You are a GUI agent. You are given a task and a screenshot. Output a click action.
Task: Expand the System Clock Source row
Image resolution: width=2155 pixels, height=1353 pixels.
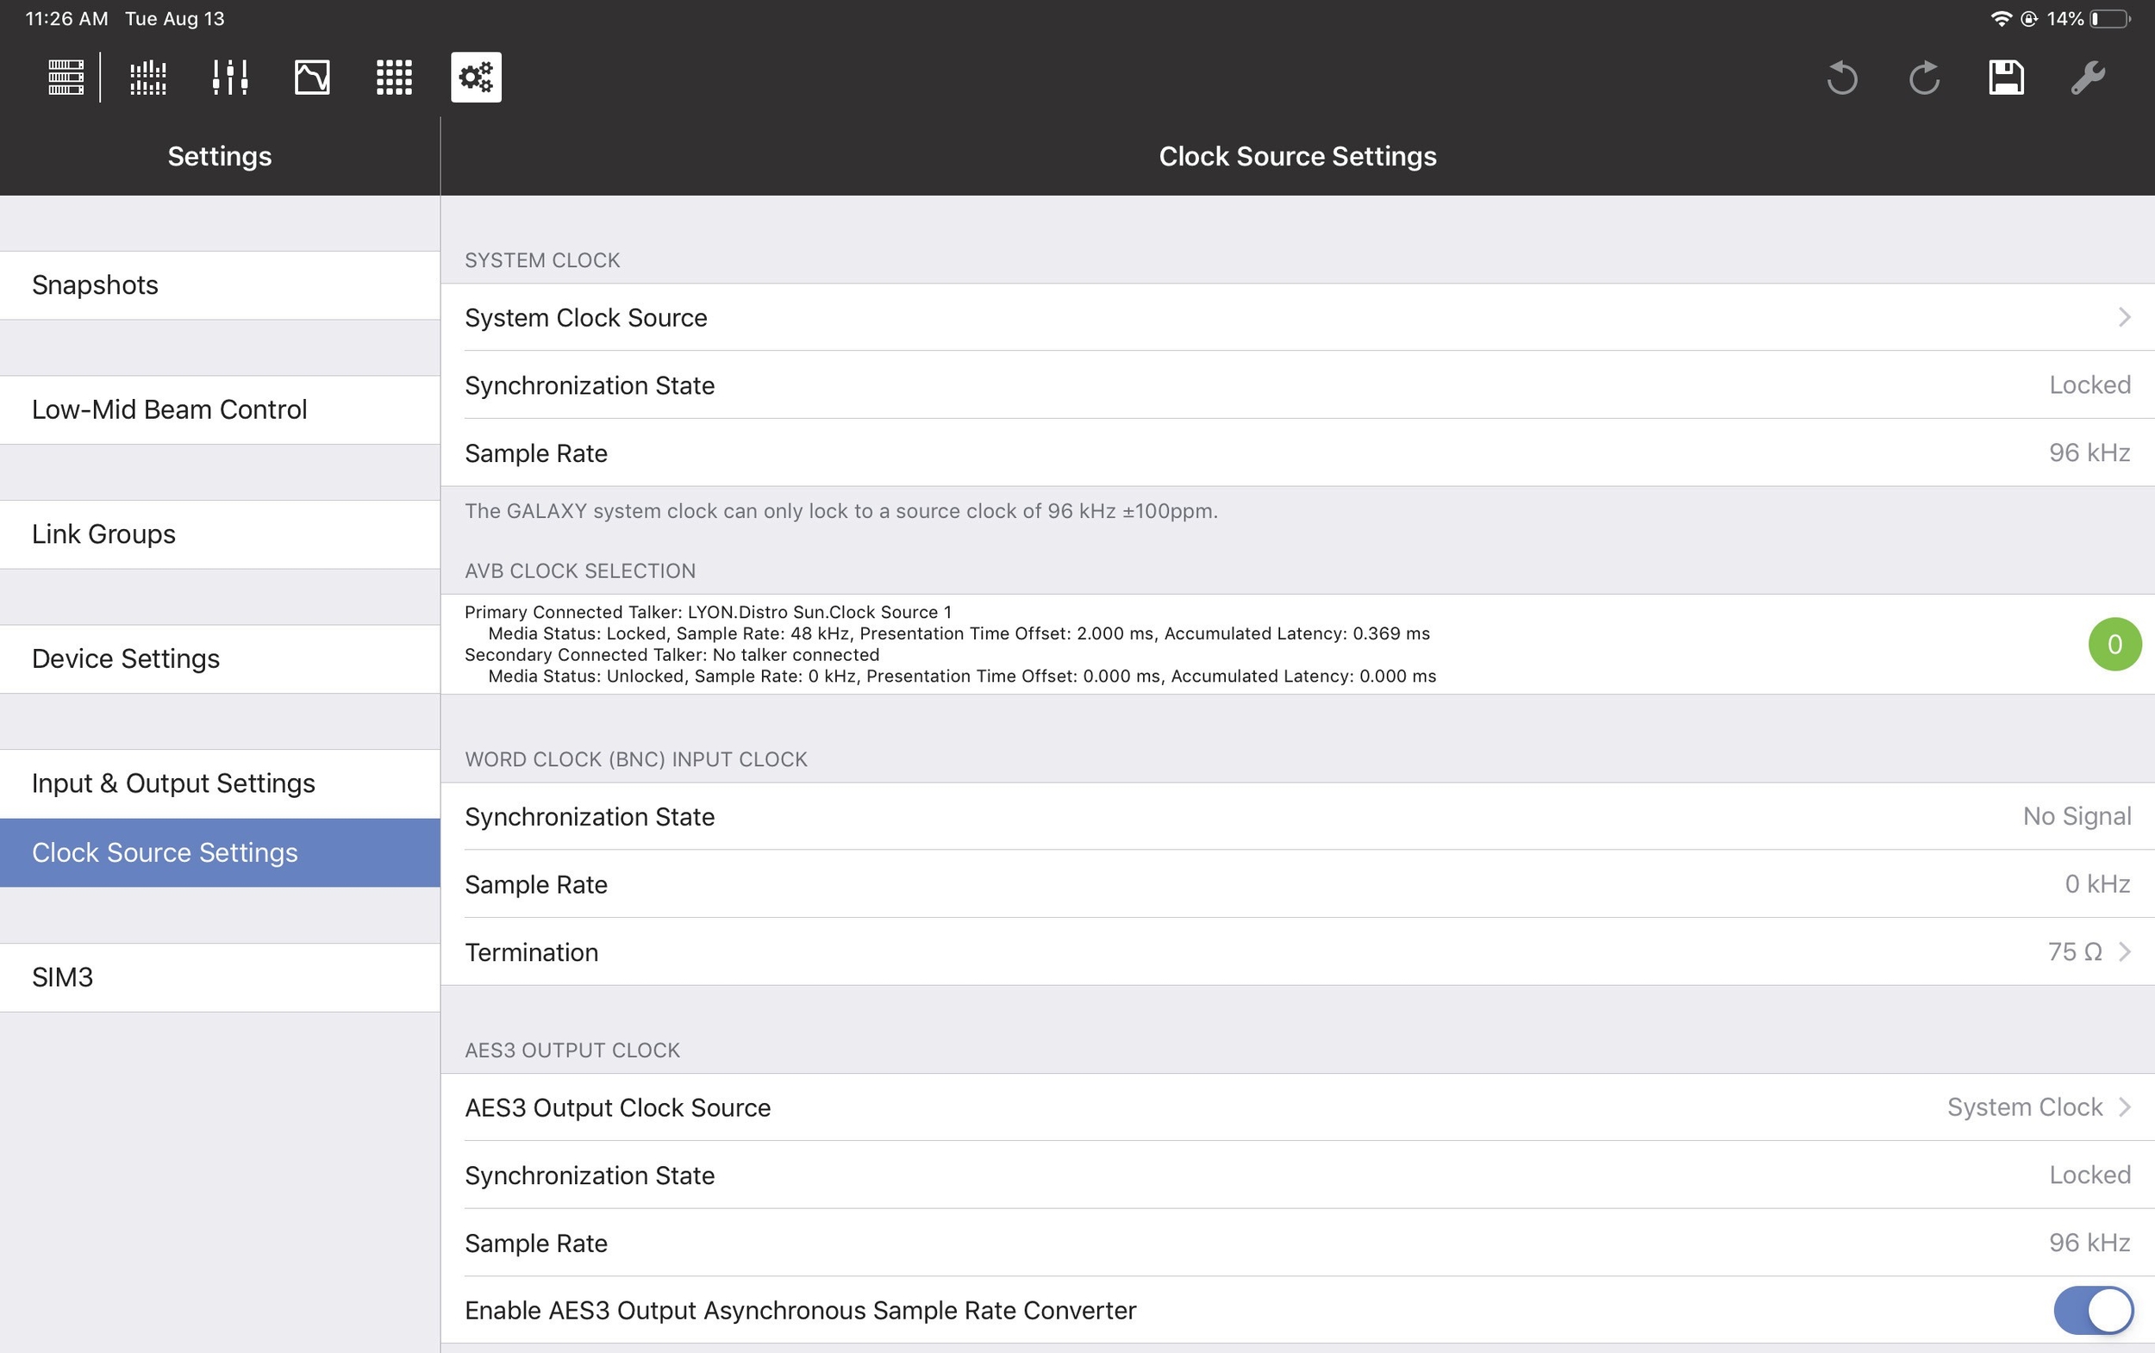tap(1296, 318)
